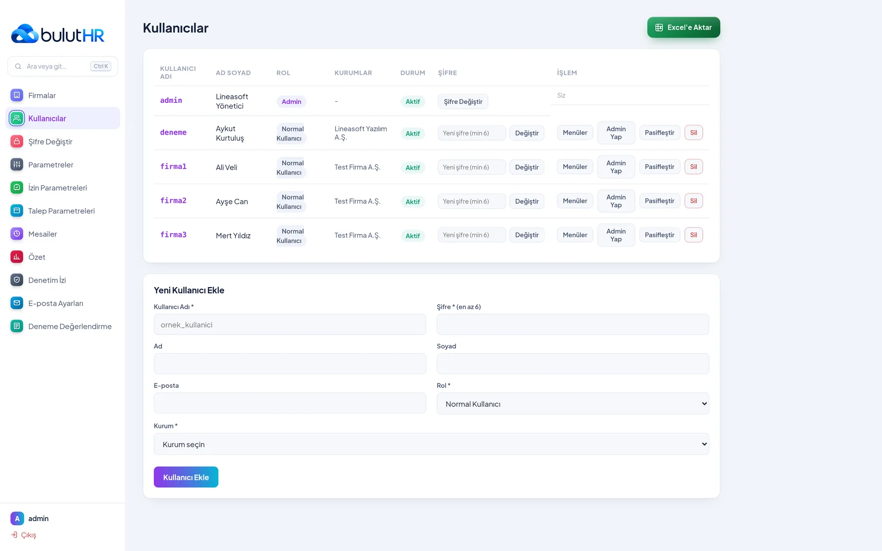The height and width of the screenshot is (551, 882).
Task: Click the E-posta input field
Action: coord(290,403)
